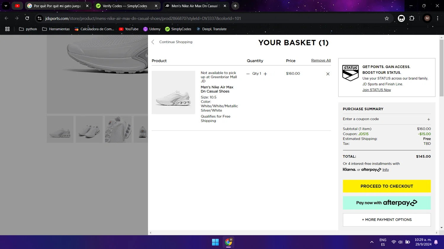Viewport: 444px width, 249px height.
Task: Click the chevron beside Continue Shopping
Action: (x=153, y=42)
